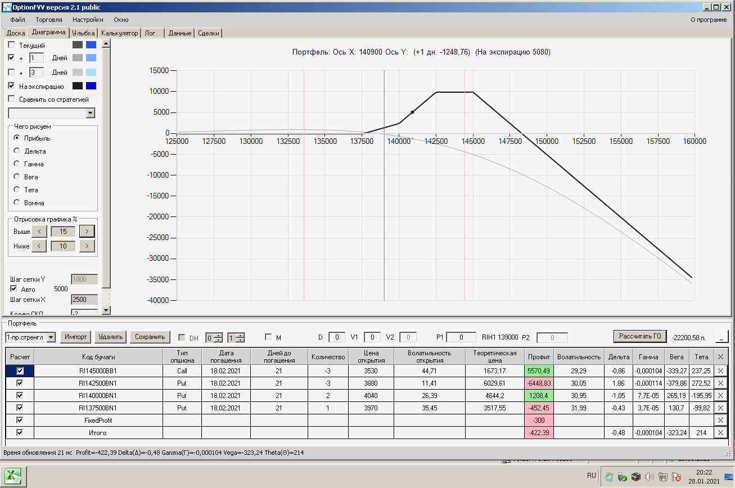Decrease the Ниже percentage with its left arrow
This screenshot has width=735, height=488.
pyautogui.click(x=39, y=246)
